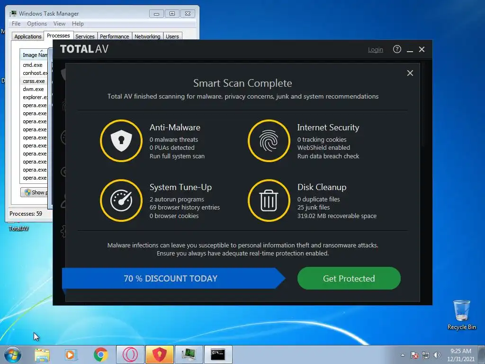Click the taskbar clock showing 9:25 AM
Viewport: 485px width, 364px height.
(461, 355)
